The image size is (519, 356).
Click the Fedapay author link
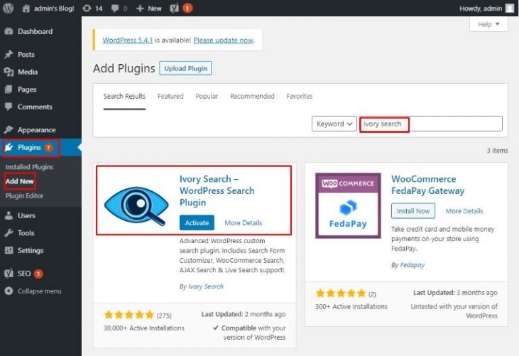412,265
